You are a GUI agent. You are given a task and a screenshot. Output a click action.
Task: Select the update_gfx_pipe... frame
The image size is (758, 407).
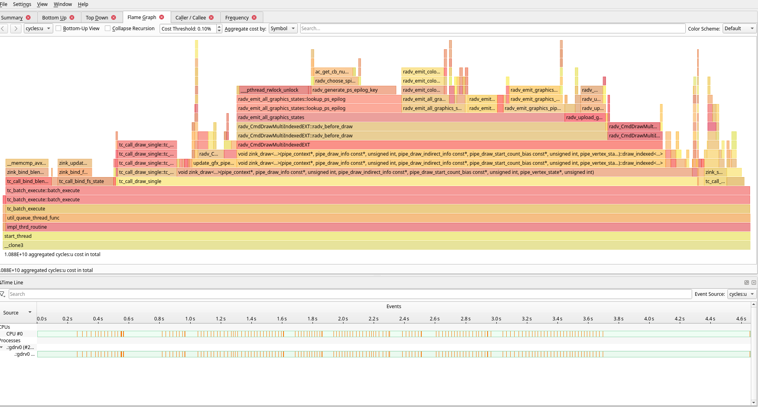click(x=214, y=163)
